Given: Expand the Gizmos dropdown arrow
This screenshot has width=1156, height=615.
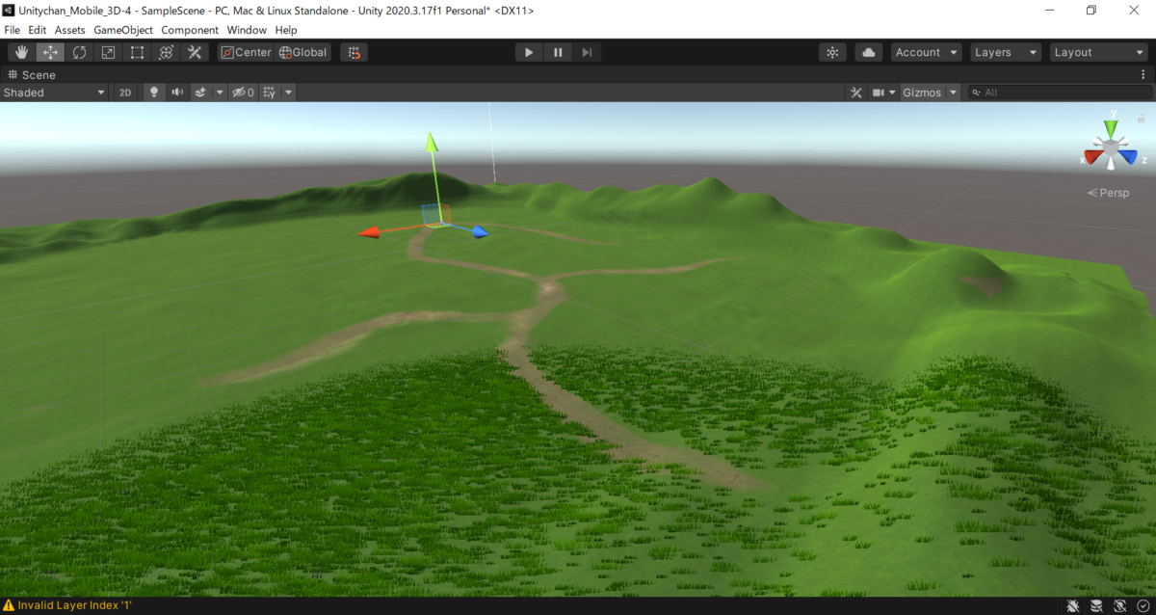Looking at the screenshot, I should click(954, 93).
